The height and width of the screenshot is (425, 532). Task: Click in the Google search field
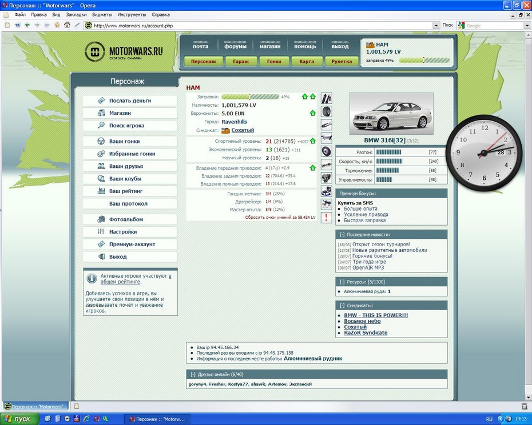point(494,25)
